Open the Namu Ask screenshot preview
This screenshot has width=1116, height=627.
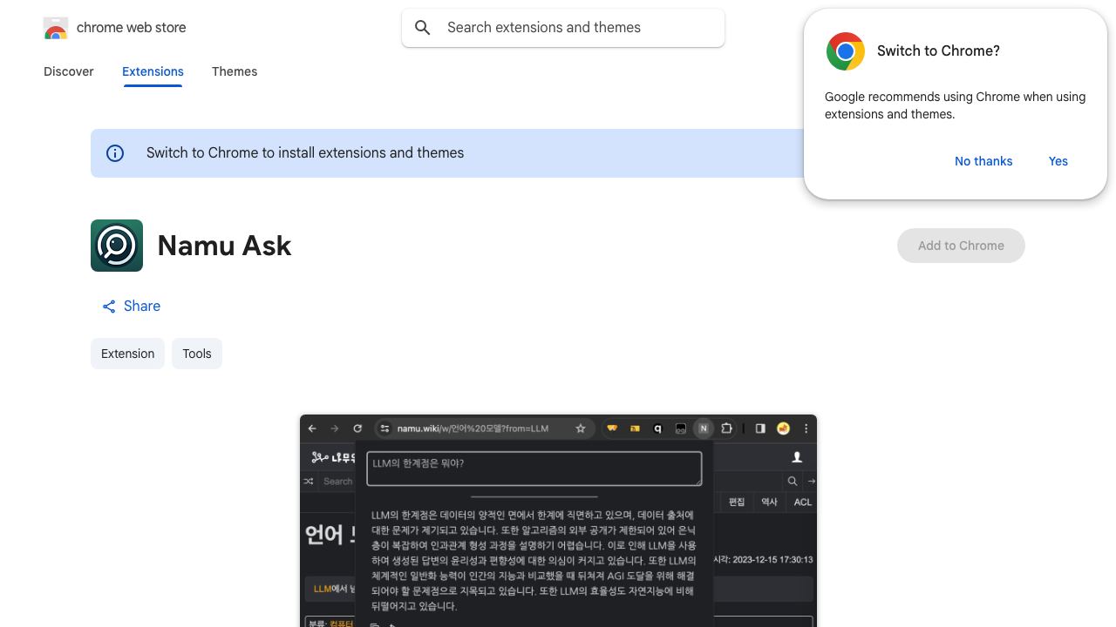(558, 521)
